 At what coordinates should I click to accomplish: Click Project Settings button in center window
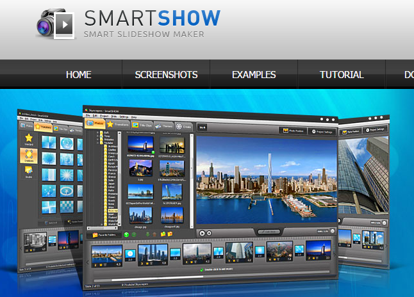click(x=322, y=132)
